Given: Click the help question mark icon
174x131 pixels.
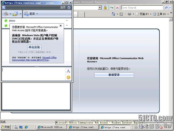Looking at the screenshot, I should point(69,8).
